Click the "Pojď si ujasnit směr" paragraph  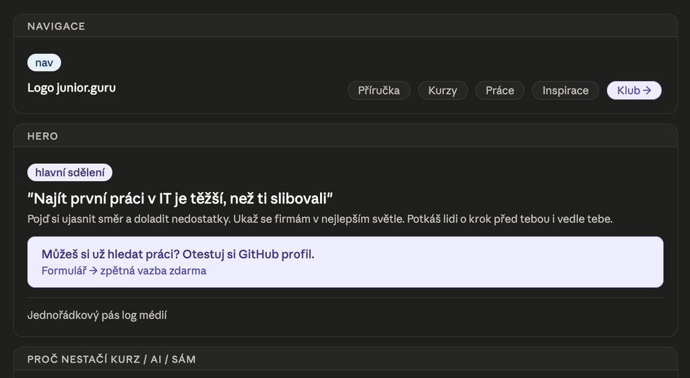(x=319, y=219)
